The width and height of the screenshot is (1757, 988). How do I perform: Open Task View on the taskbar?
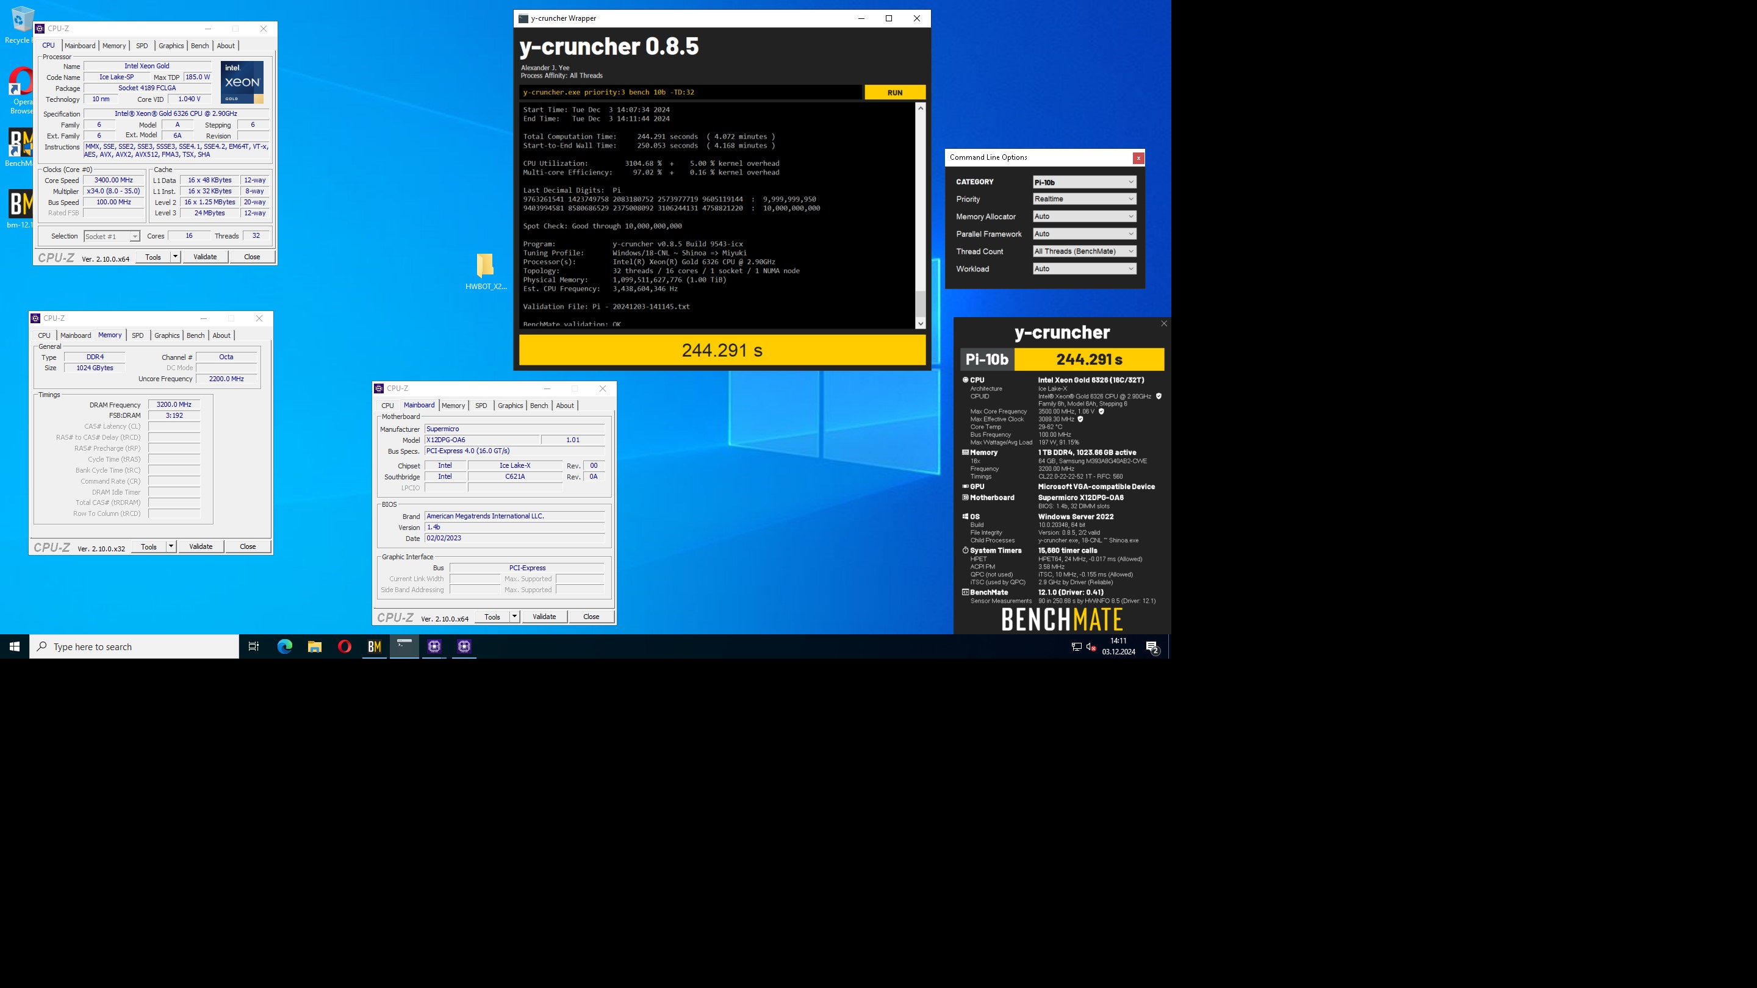coord(254,646)
